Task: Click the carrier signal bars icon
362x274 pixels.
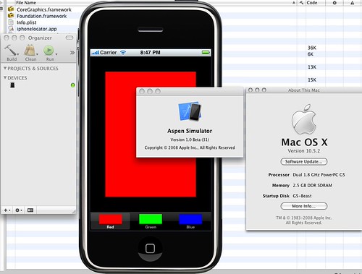Action: point(96,52)
